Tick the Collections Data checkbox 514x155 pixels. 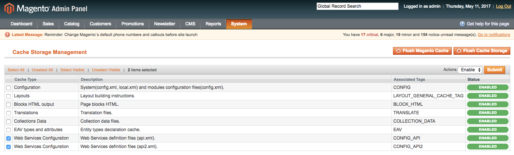pos(8,122)
